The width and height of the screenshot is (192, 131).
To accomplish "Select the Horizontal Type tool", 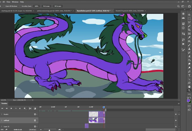I will [189, 75].
